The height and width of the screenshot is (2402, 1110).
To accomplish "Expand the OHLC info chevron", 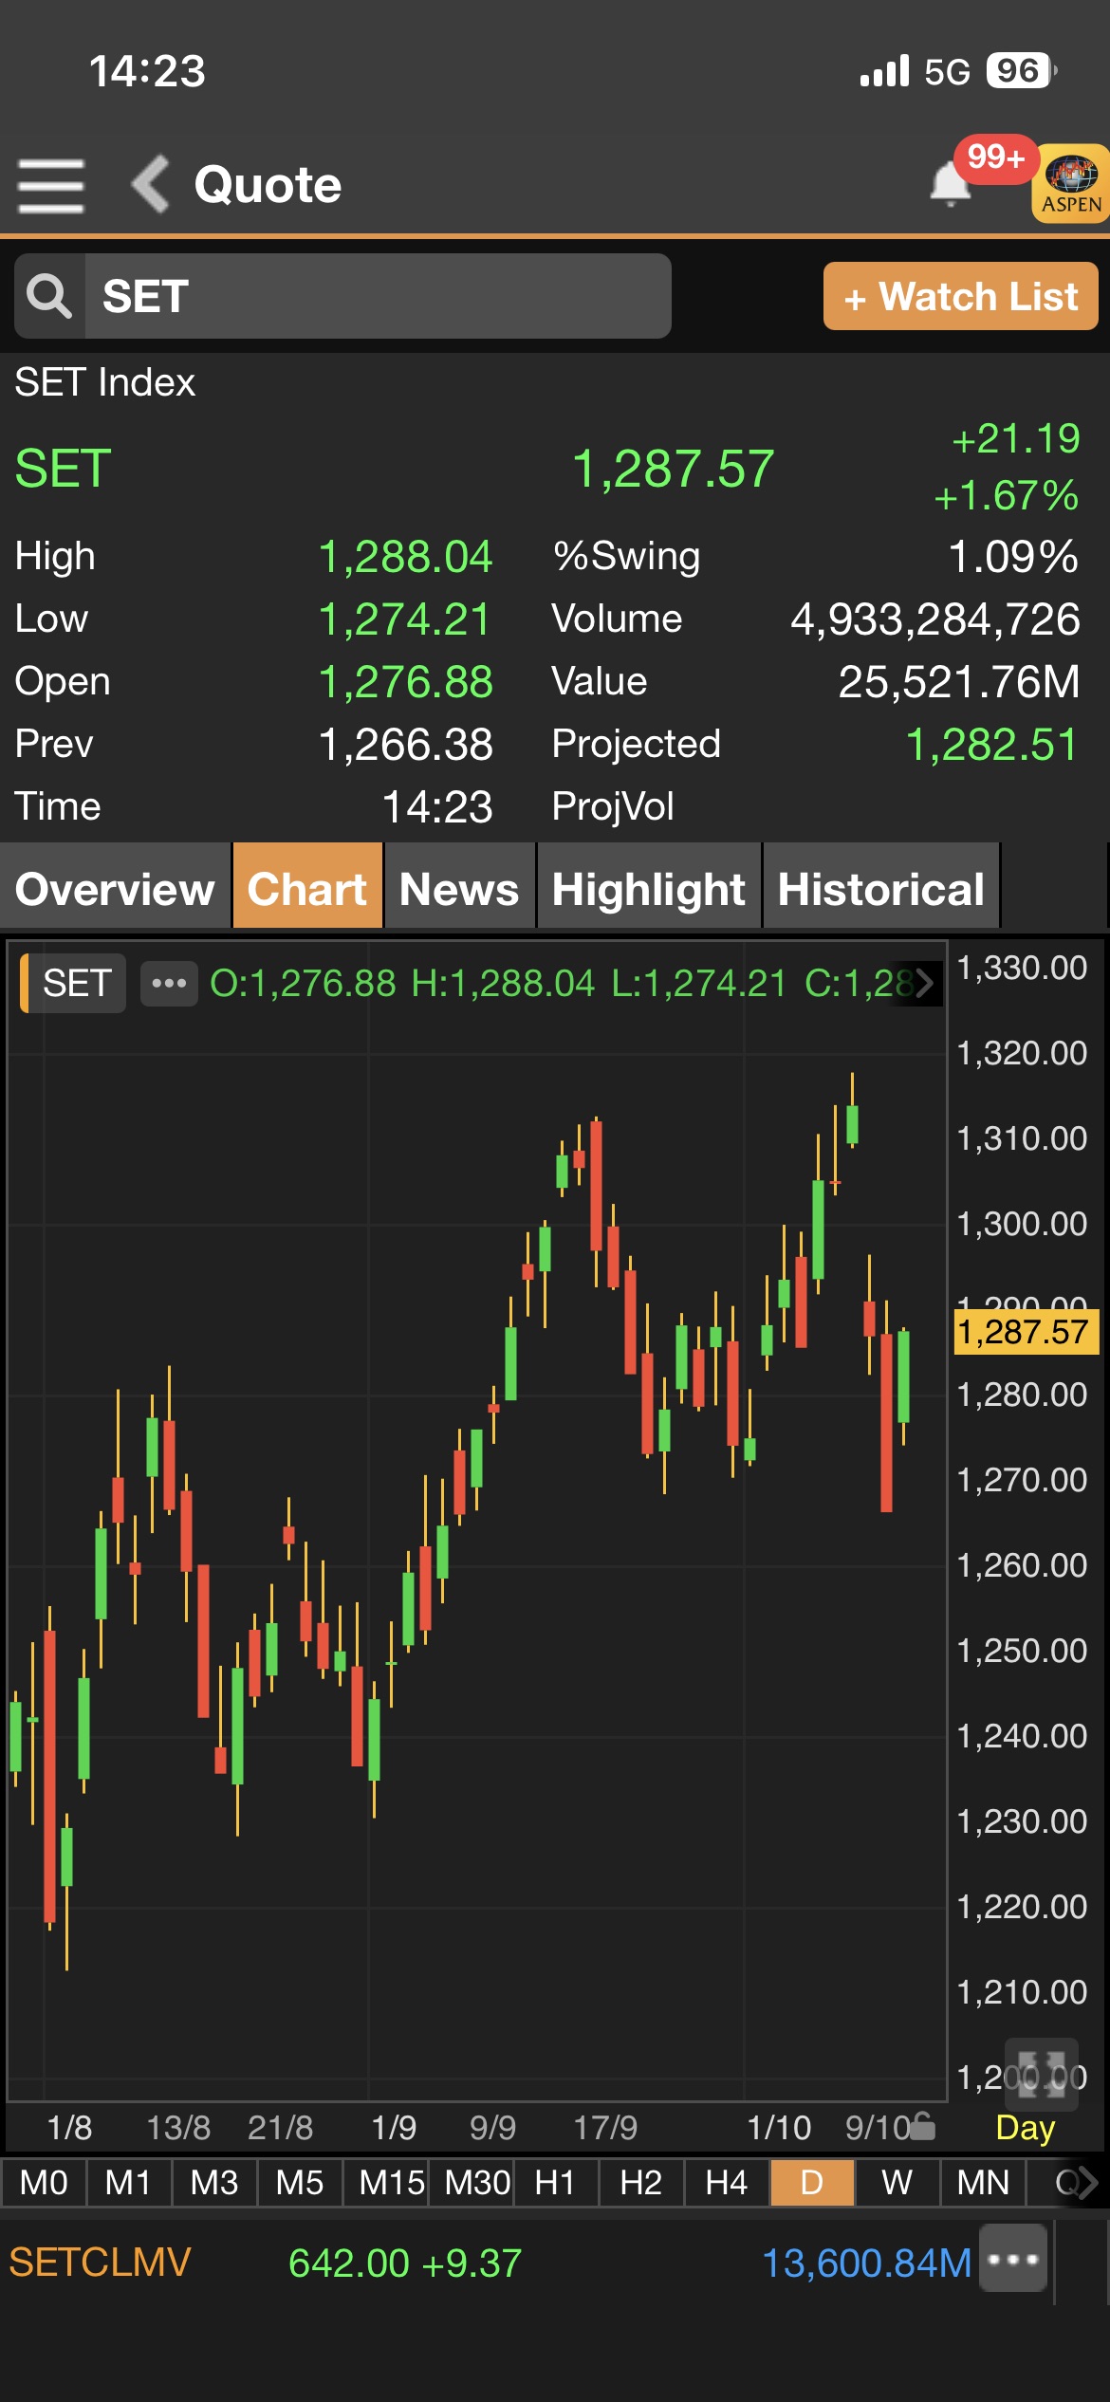I will [x=923, y=983].
